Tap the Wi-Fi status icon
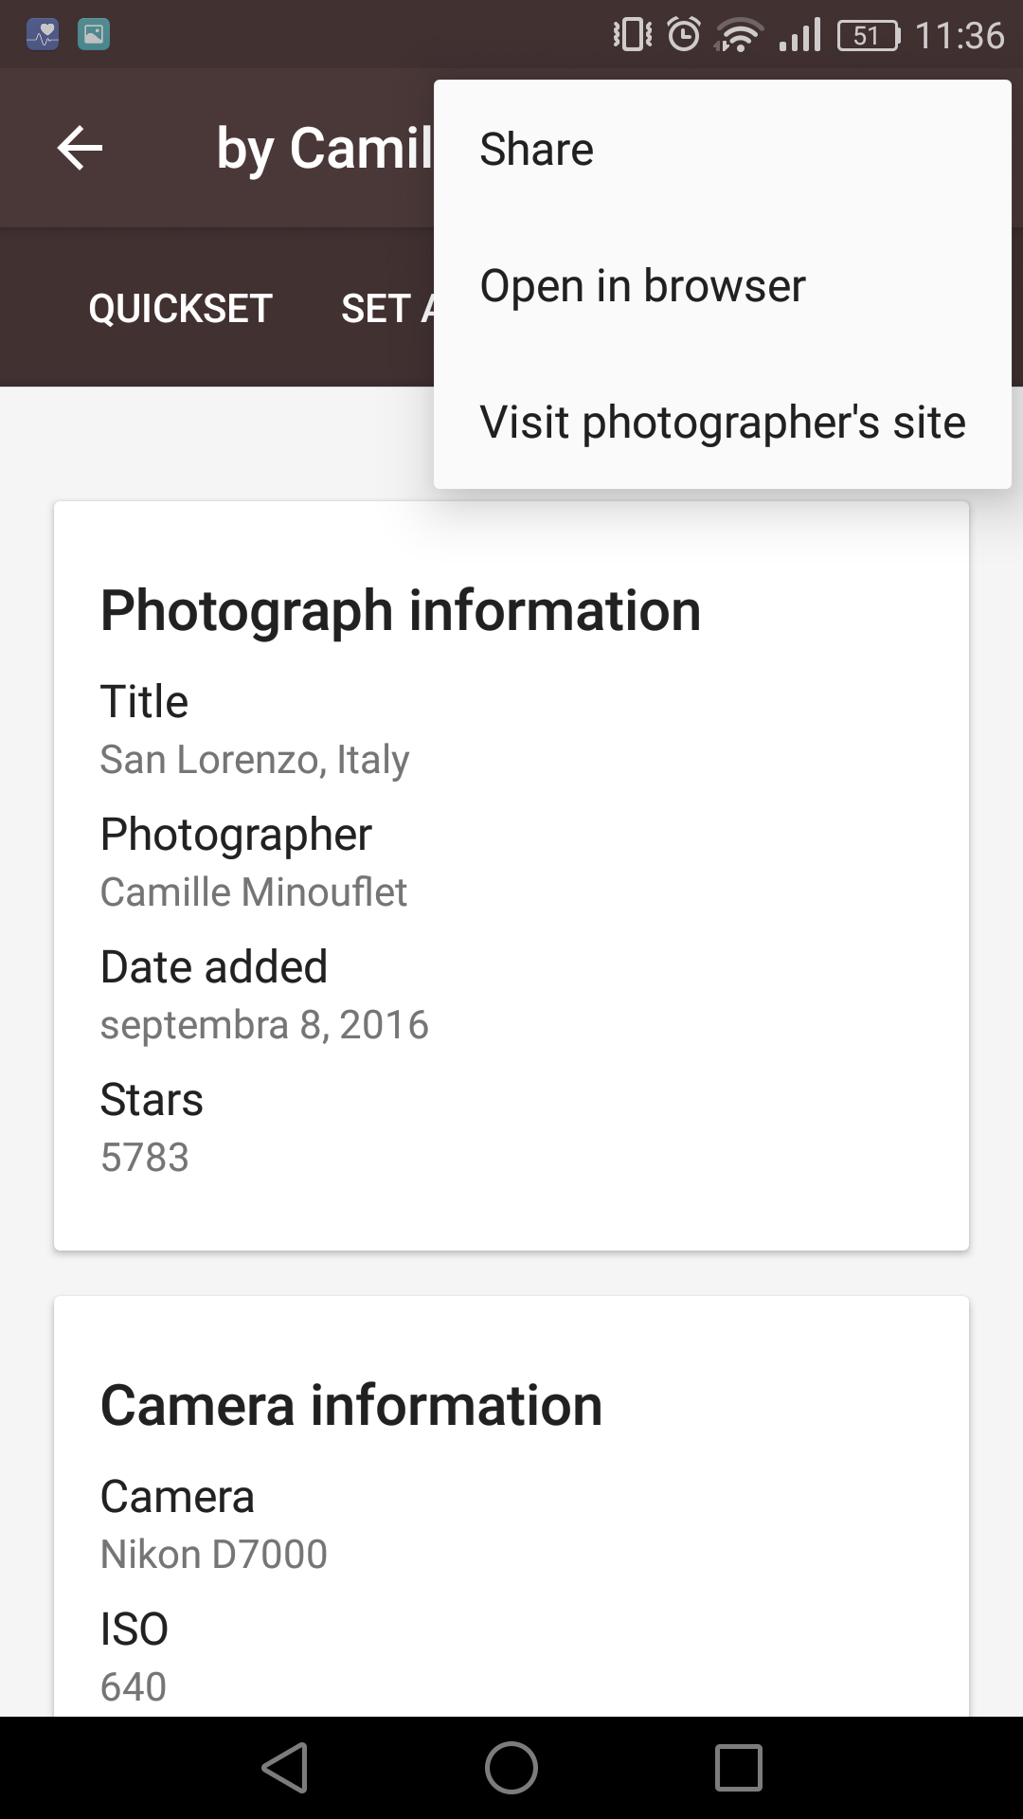This screenshot has height=1819, width=1023. coord(739,35)
